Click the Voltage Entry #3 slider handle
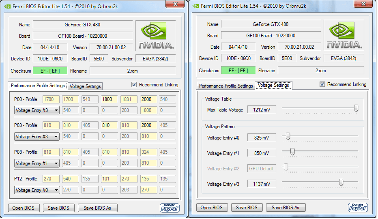The image size is (378, 219). [341, 182]
